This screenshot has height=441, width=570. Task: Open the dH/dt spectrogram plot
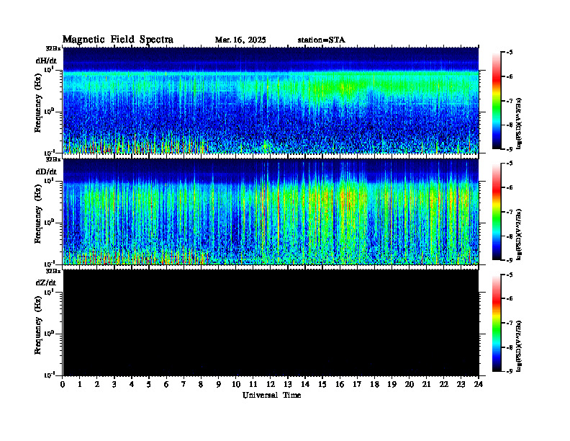[271, 100]
